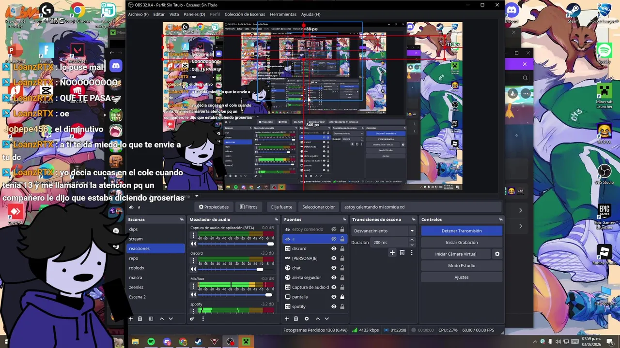Open the Ayuda (H) menu

[310, 14]
